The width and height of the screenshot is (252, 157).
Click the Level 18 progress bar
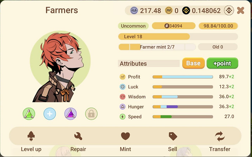coord(178,37)
